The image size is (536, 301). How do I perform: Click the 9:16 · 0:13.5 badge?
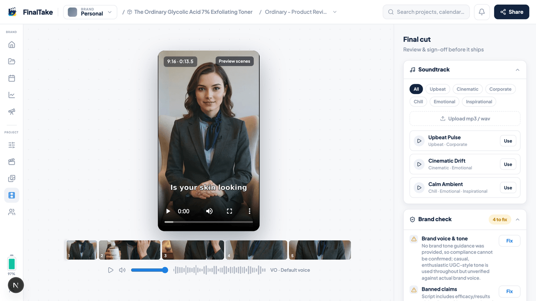click(x=180, y=61)
